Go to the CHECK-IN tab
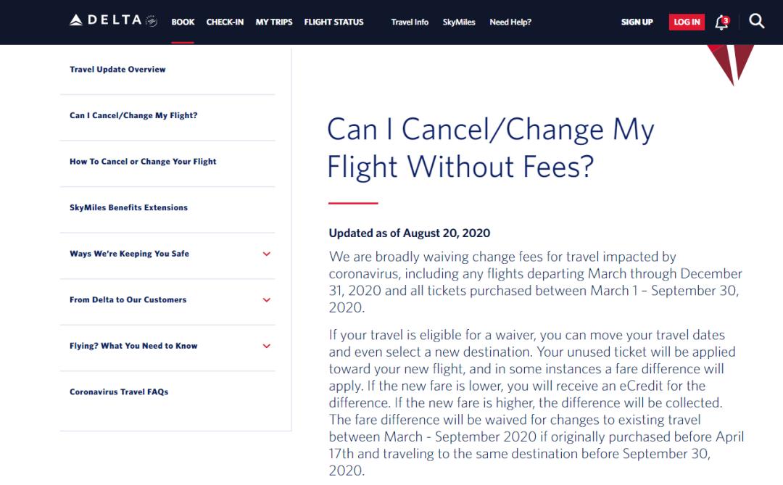 point(225,22)
